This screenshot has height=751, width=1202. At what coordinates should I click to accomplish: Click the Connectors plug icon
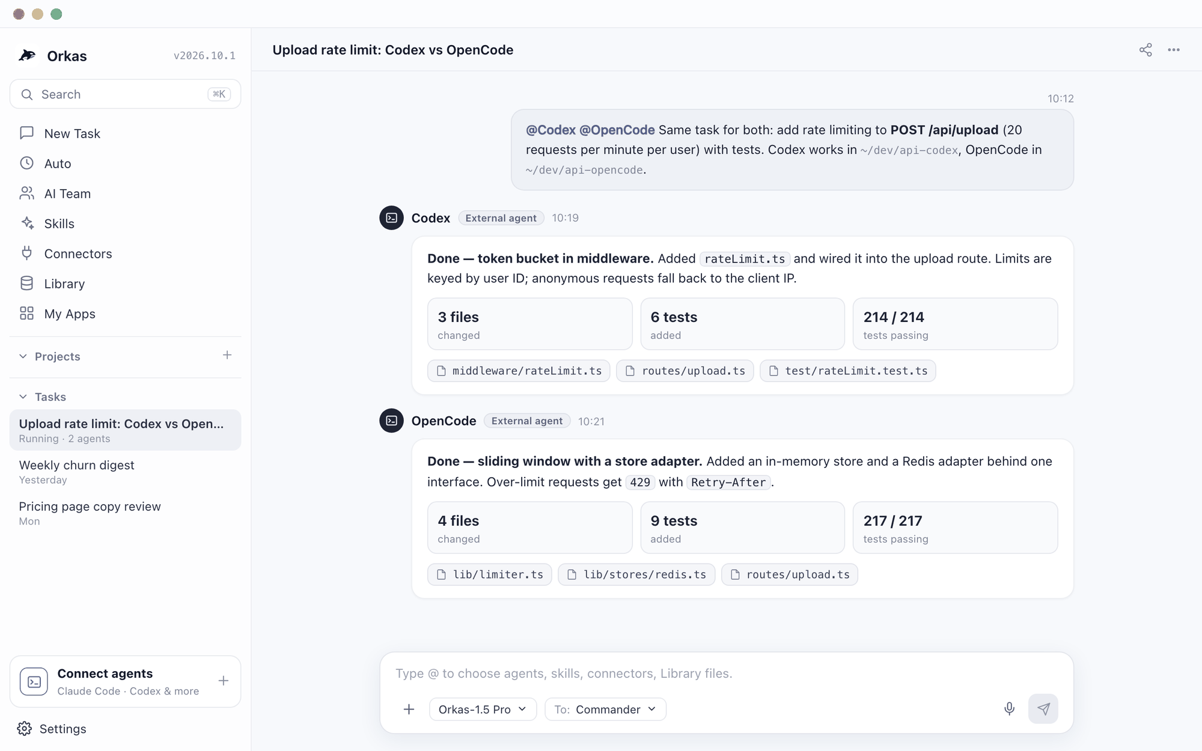coord(26,254)
